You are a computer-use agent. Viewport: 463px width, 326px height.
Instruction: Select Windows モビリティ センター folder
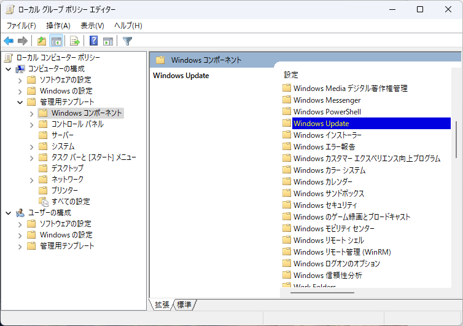pos(334,228)
